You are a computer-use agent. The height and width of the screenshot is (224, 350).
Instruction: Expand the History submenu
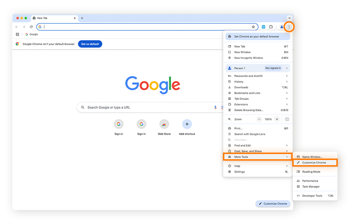tap(258, 82)
